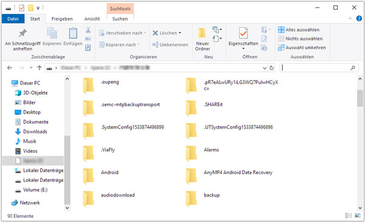Click the scissors cut icon
Viewport: 365px width, 222px height.
point(88,30)
